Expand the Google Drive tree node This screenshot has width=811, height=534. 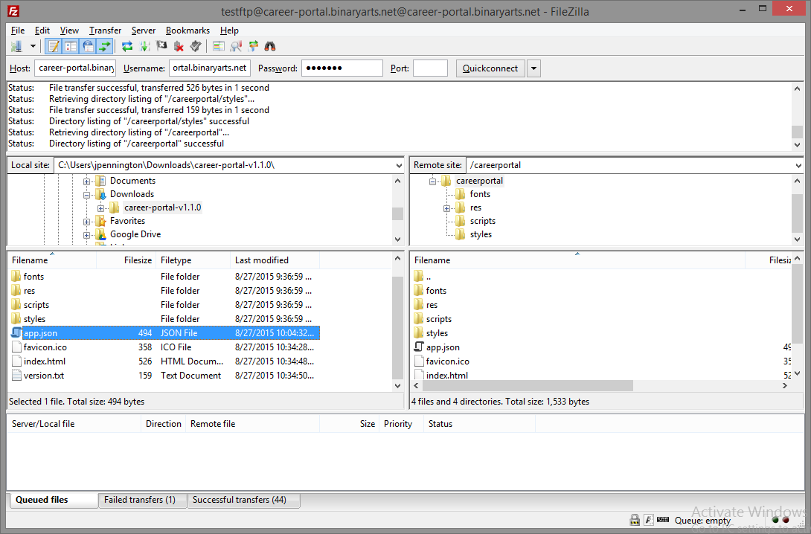[87, 235]
